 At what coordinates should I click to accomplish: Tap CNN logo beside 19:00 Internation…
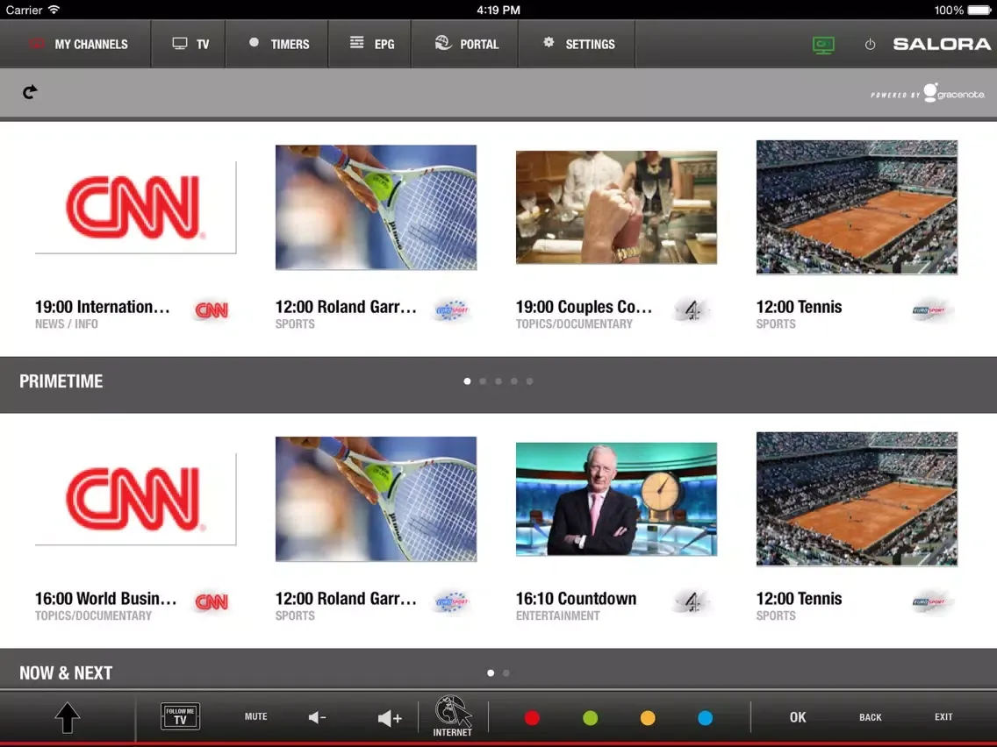tap(212, 310)
